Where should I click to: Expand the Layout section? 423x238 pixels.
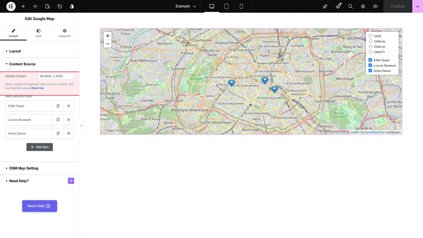coord(39,51)
